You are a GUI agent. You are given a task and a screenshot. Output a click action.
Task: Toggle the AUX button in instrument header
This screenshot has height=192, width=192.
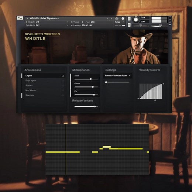(170, 22)
